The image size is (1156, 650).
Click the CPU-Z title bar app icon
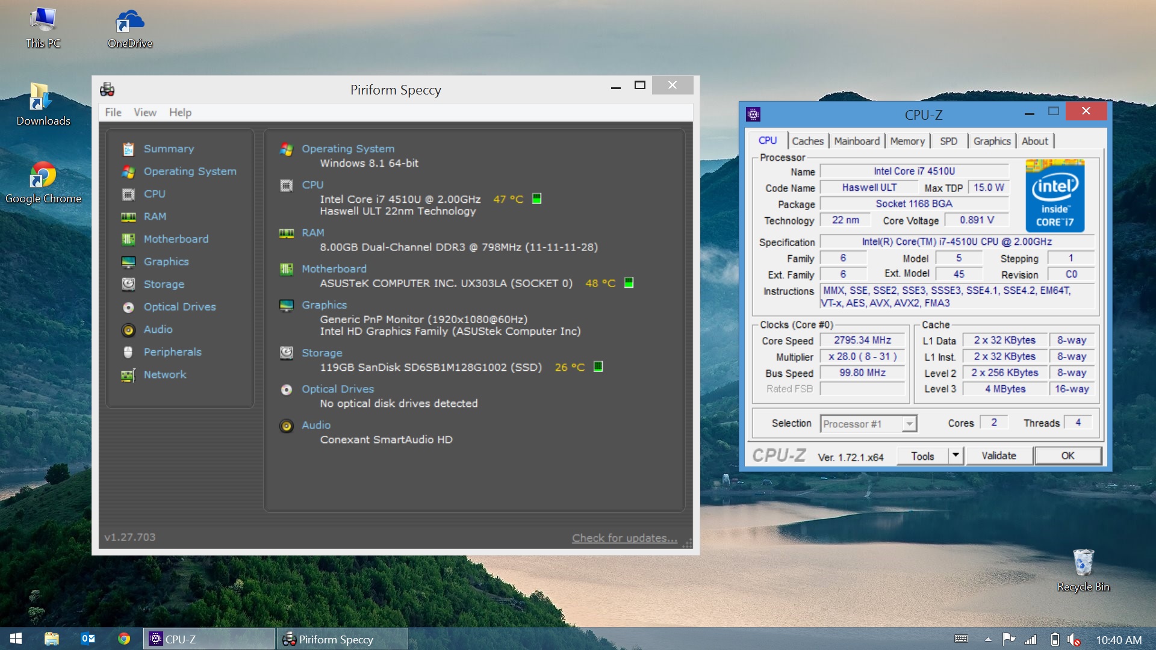point(753,114)
